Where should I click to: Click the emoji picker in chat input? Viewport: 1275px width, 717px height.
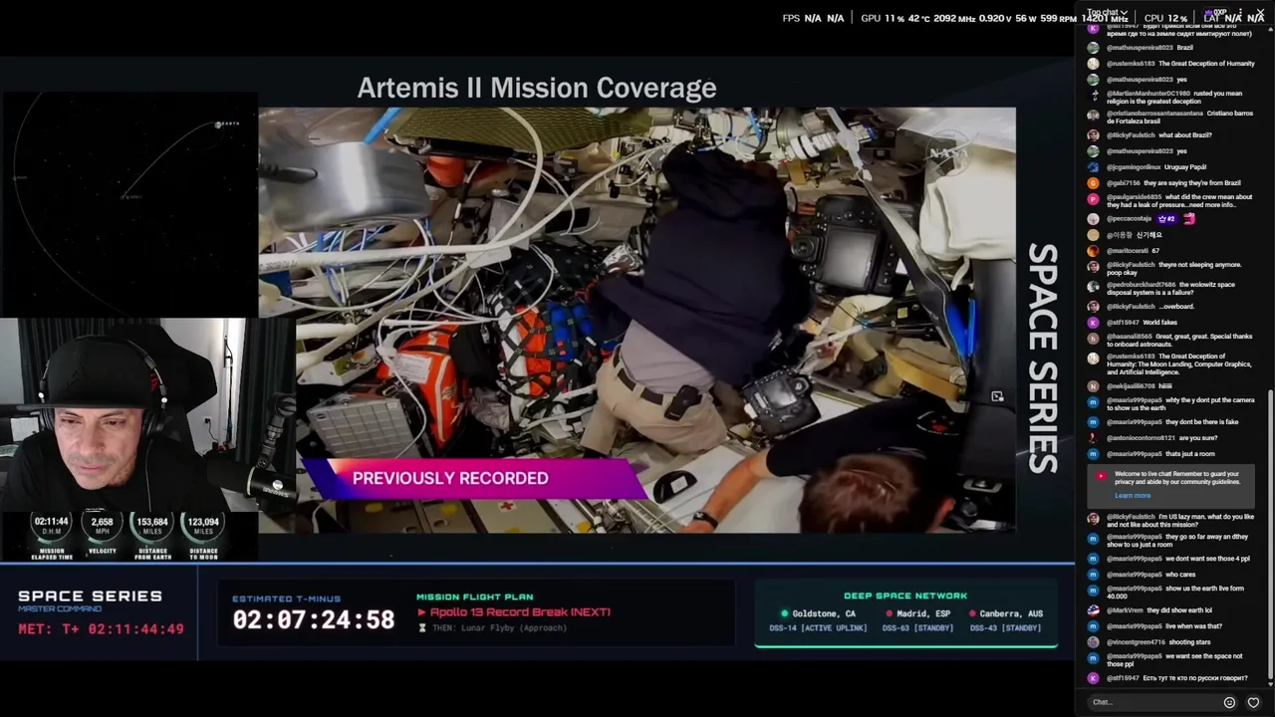(x=1229, y=702)
